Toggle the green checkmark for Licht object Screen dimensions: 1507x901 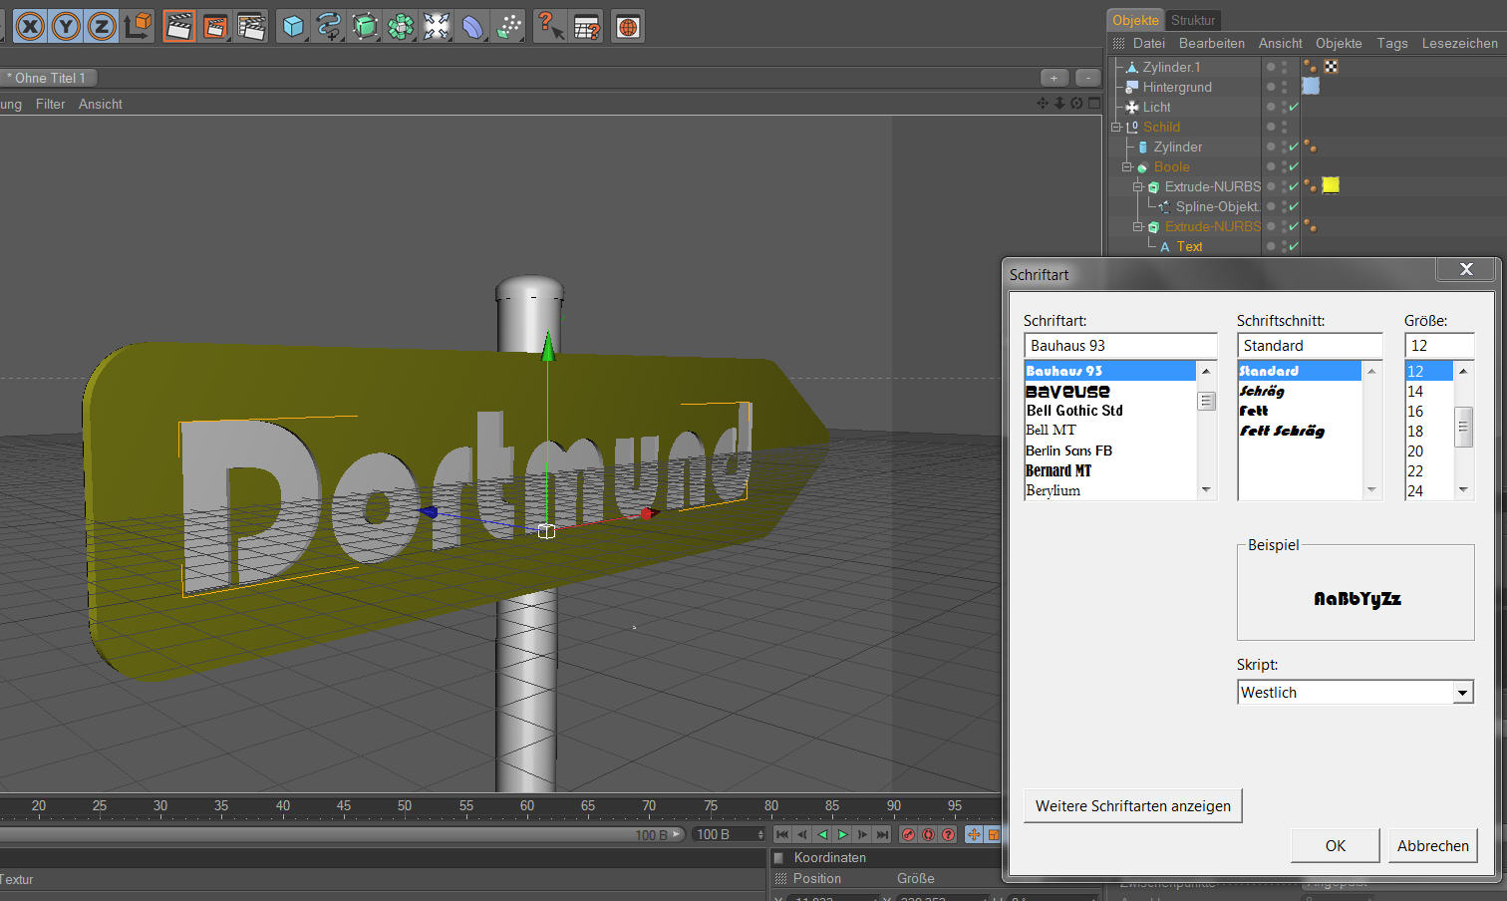(x=1294, y=107)
